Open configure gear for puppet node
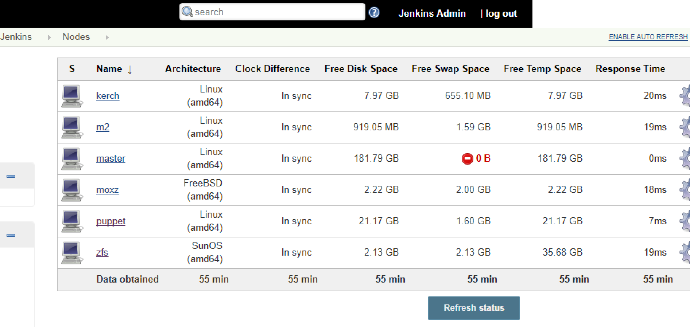 685,221
